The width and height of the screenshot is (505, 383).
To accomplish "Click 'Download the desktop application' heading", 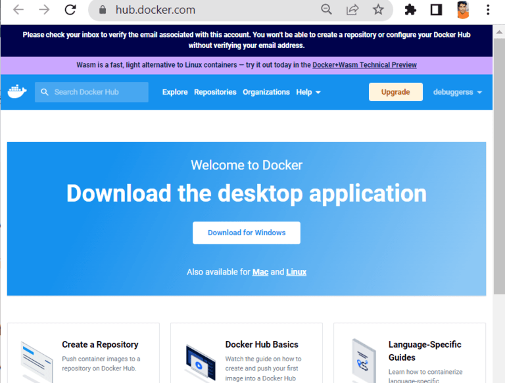I will (x=247, y=193).
